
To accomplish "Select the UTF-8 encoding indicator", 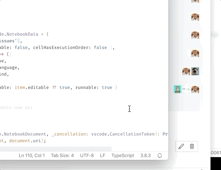I will (x=87, y=156).
